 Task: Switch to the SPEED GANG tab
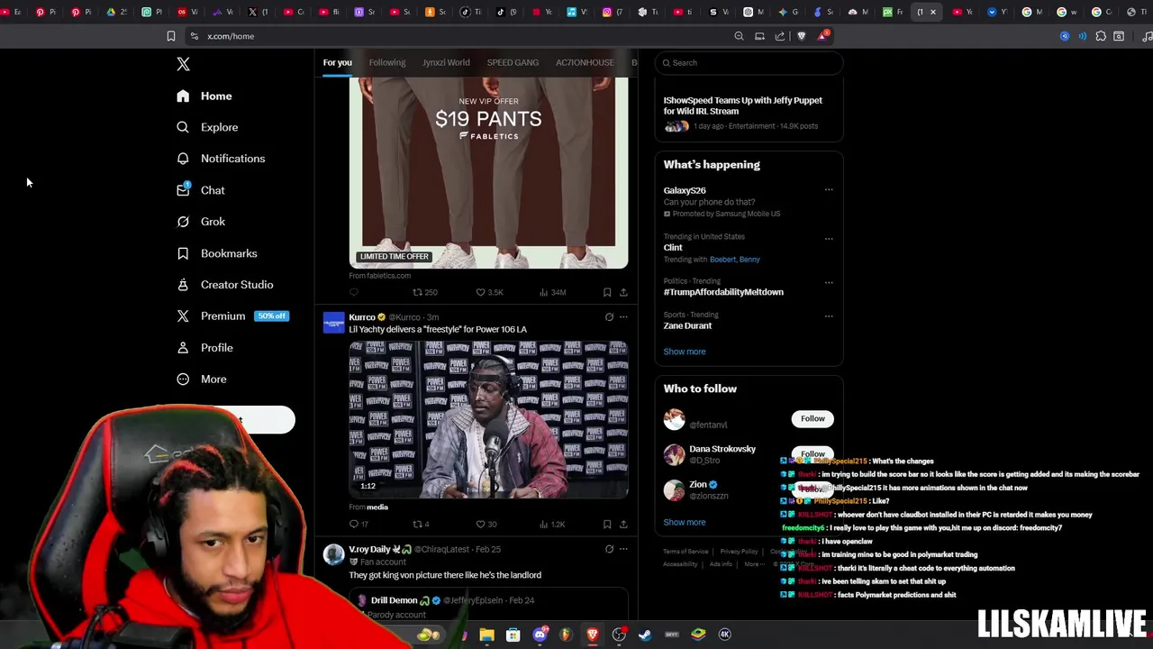pyautogui.click(x=513, y=62)
